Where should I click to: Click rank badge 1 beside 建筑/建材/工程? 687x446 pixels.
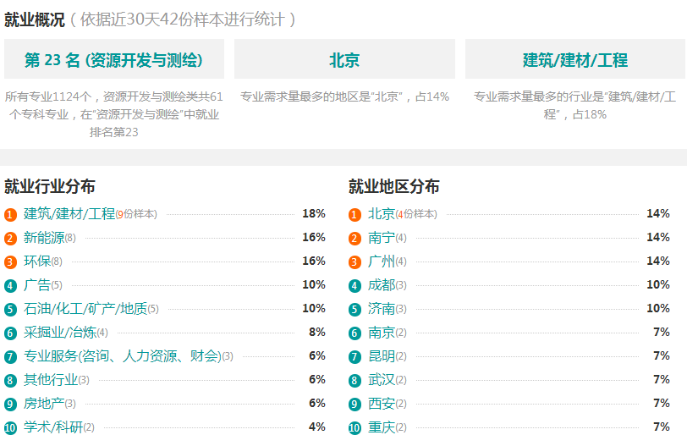coord(10,215)
